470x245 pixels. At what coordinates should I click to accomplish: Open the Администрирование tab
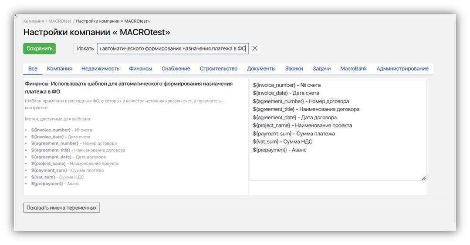click(x=402, y=69)
